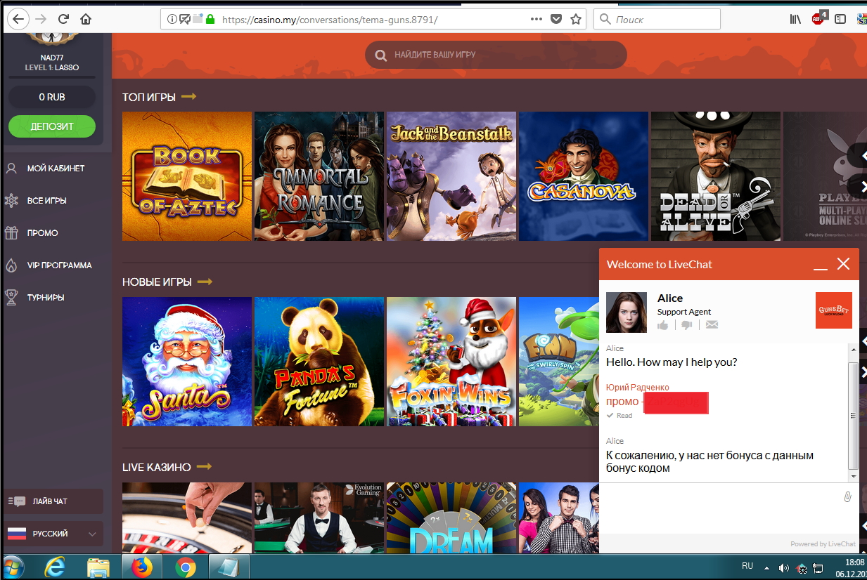Open the Firefox library icon

coord(795,20)
